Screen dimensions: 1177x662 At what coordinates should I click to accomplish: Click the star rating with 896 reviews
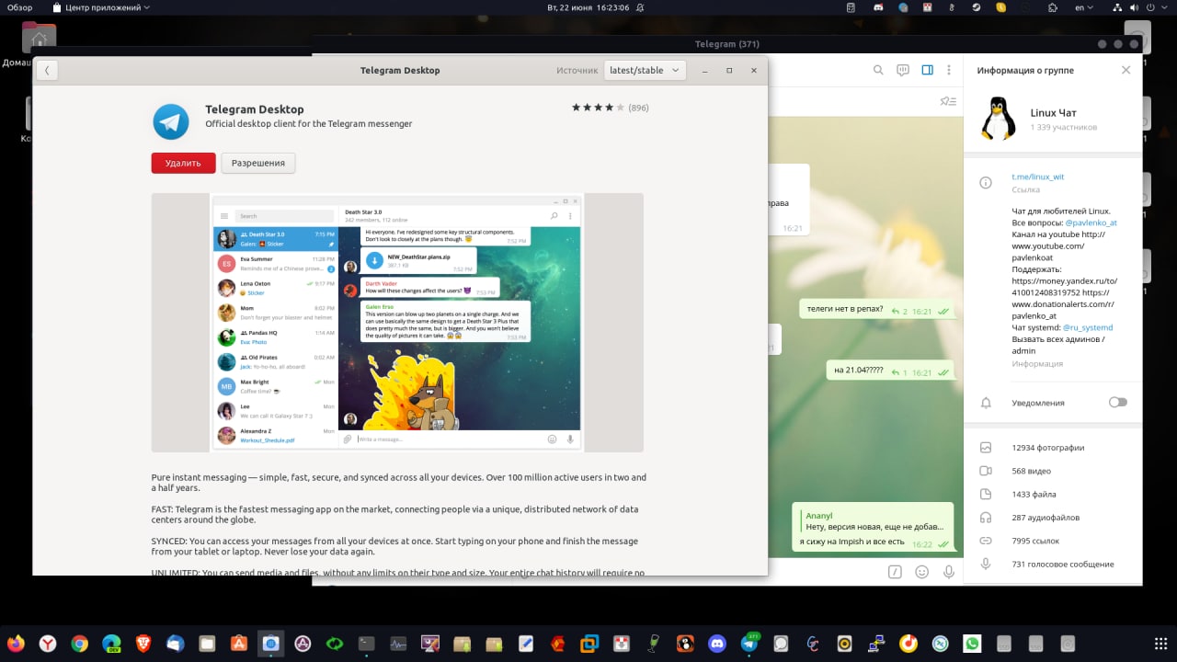coord(610,108)
